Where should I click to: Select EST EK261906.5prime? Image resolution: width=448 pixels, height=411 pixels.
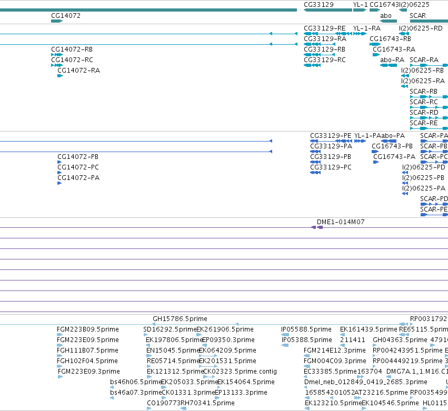click(x=199, y=335)
